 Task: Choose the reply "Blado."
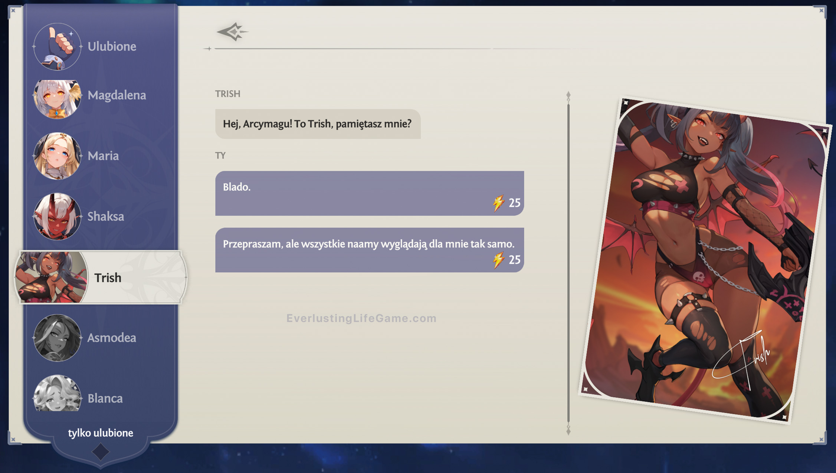coord(369,193)
